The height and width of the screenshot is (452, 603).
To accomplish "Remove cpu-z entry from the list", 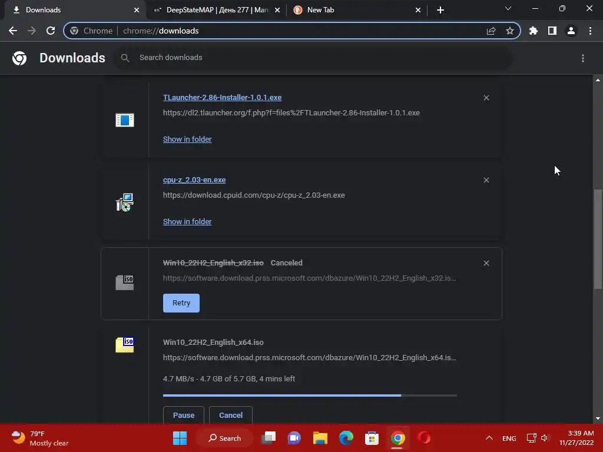I will (x=486, y=180).
